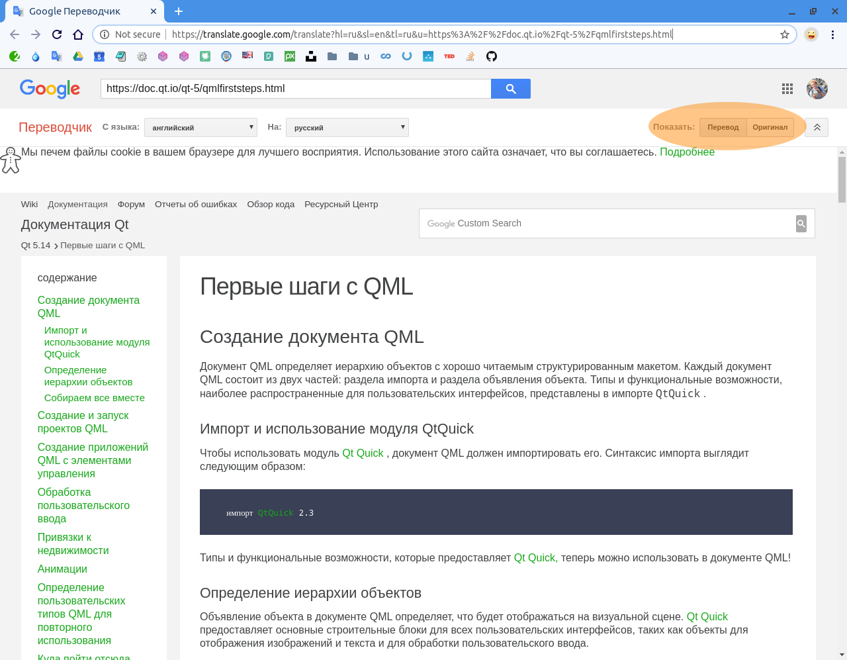The height and width of the screenshot is (660, 847).
Task: Open the target language русский dropdown
Action: (347, 127)
